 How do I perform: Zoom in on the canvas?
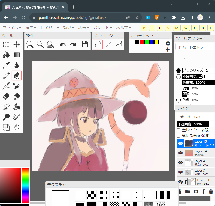click(30, 44)
